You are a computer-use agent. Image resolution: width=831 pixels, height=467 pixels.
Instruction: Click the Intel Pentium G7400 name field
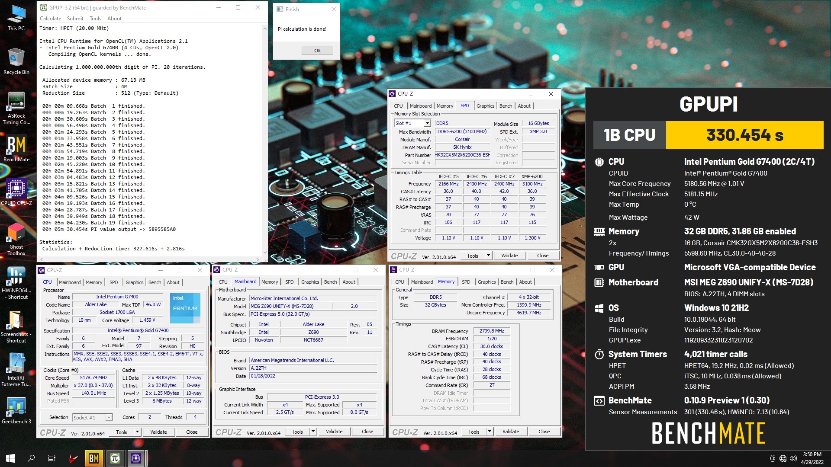pos(117,297)
